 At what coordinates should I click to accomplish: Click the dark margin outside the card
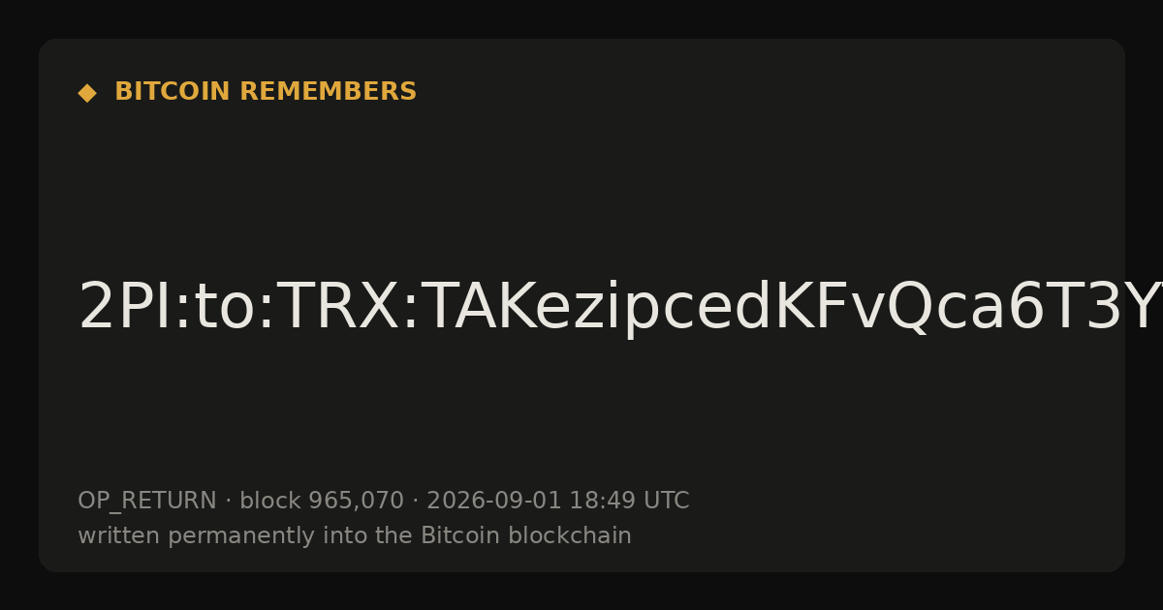pos(581,17)
